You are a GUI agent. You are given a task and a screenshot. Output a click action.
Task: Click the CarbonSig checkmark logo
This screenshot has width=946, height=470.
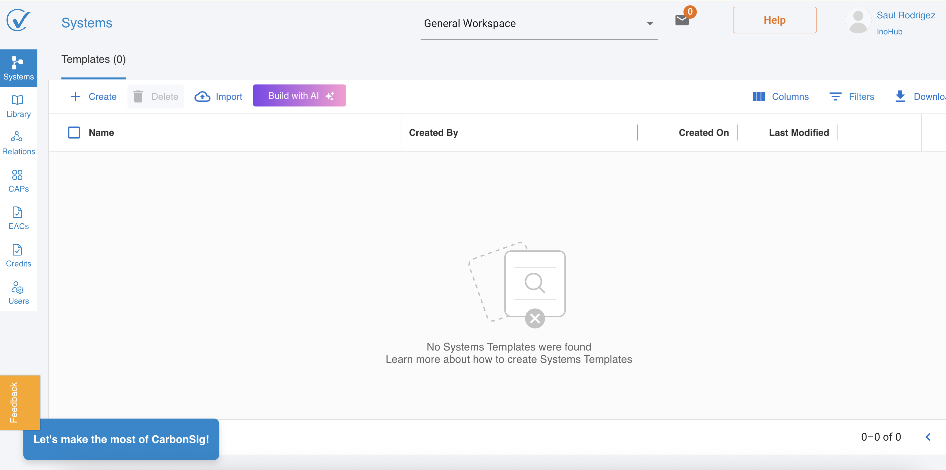pos(18,21)
